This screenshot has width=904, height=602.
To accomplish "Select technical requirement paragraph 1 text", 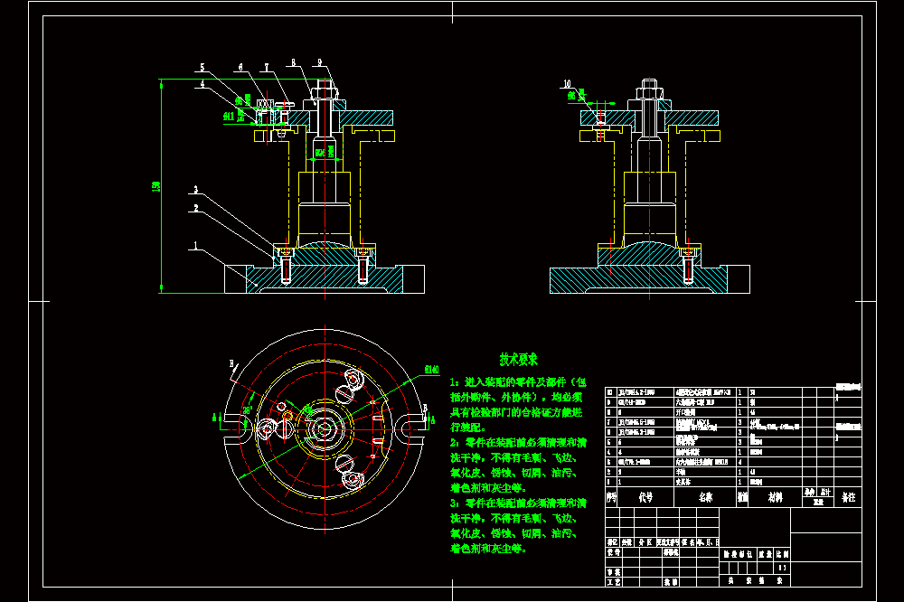I will coord(518,405).
